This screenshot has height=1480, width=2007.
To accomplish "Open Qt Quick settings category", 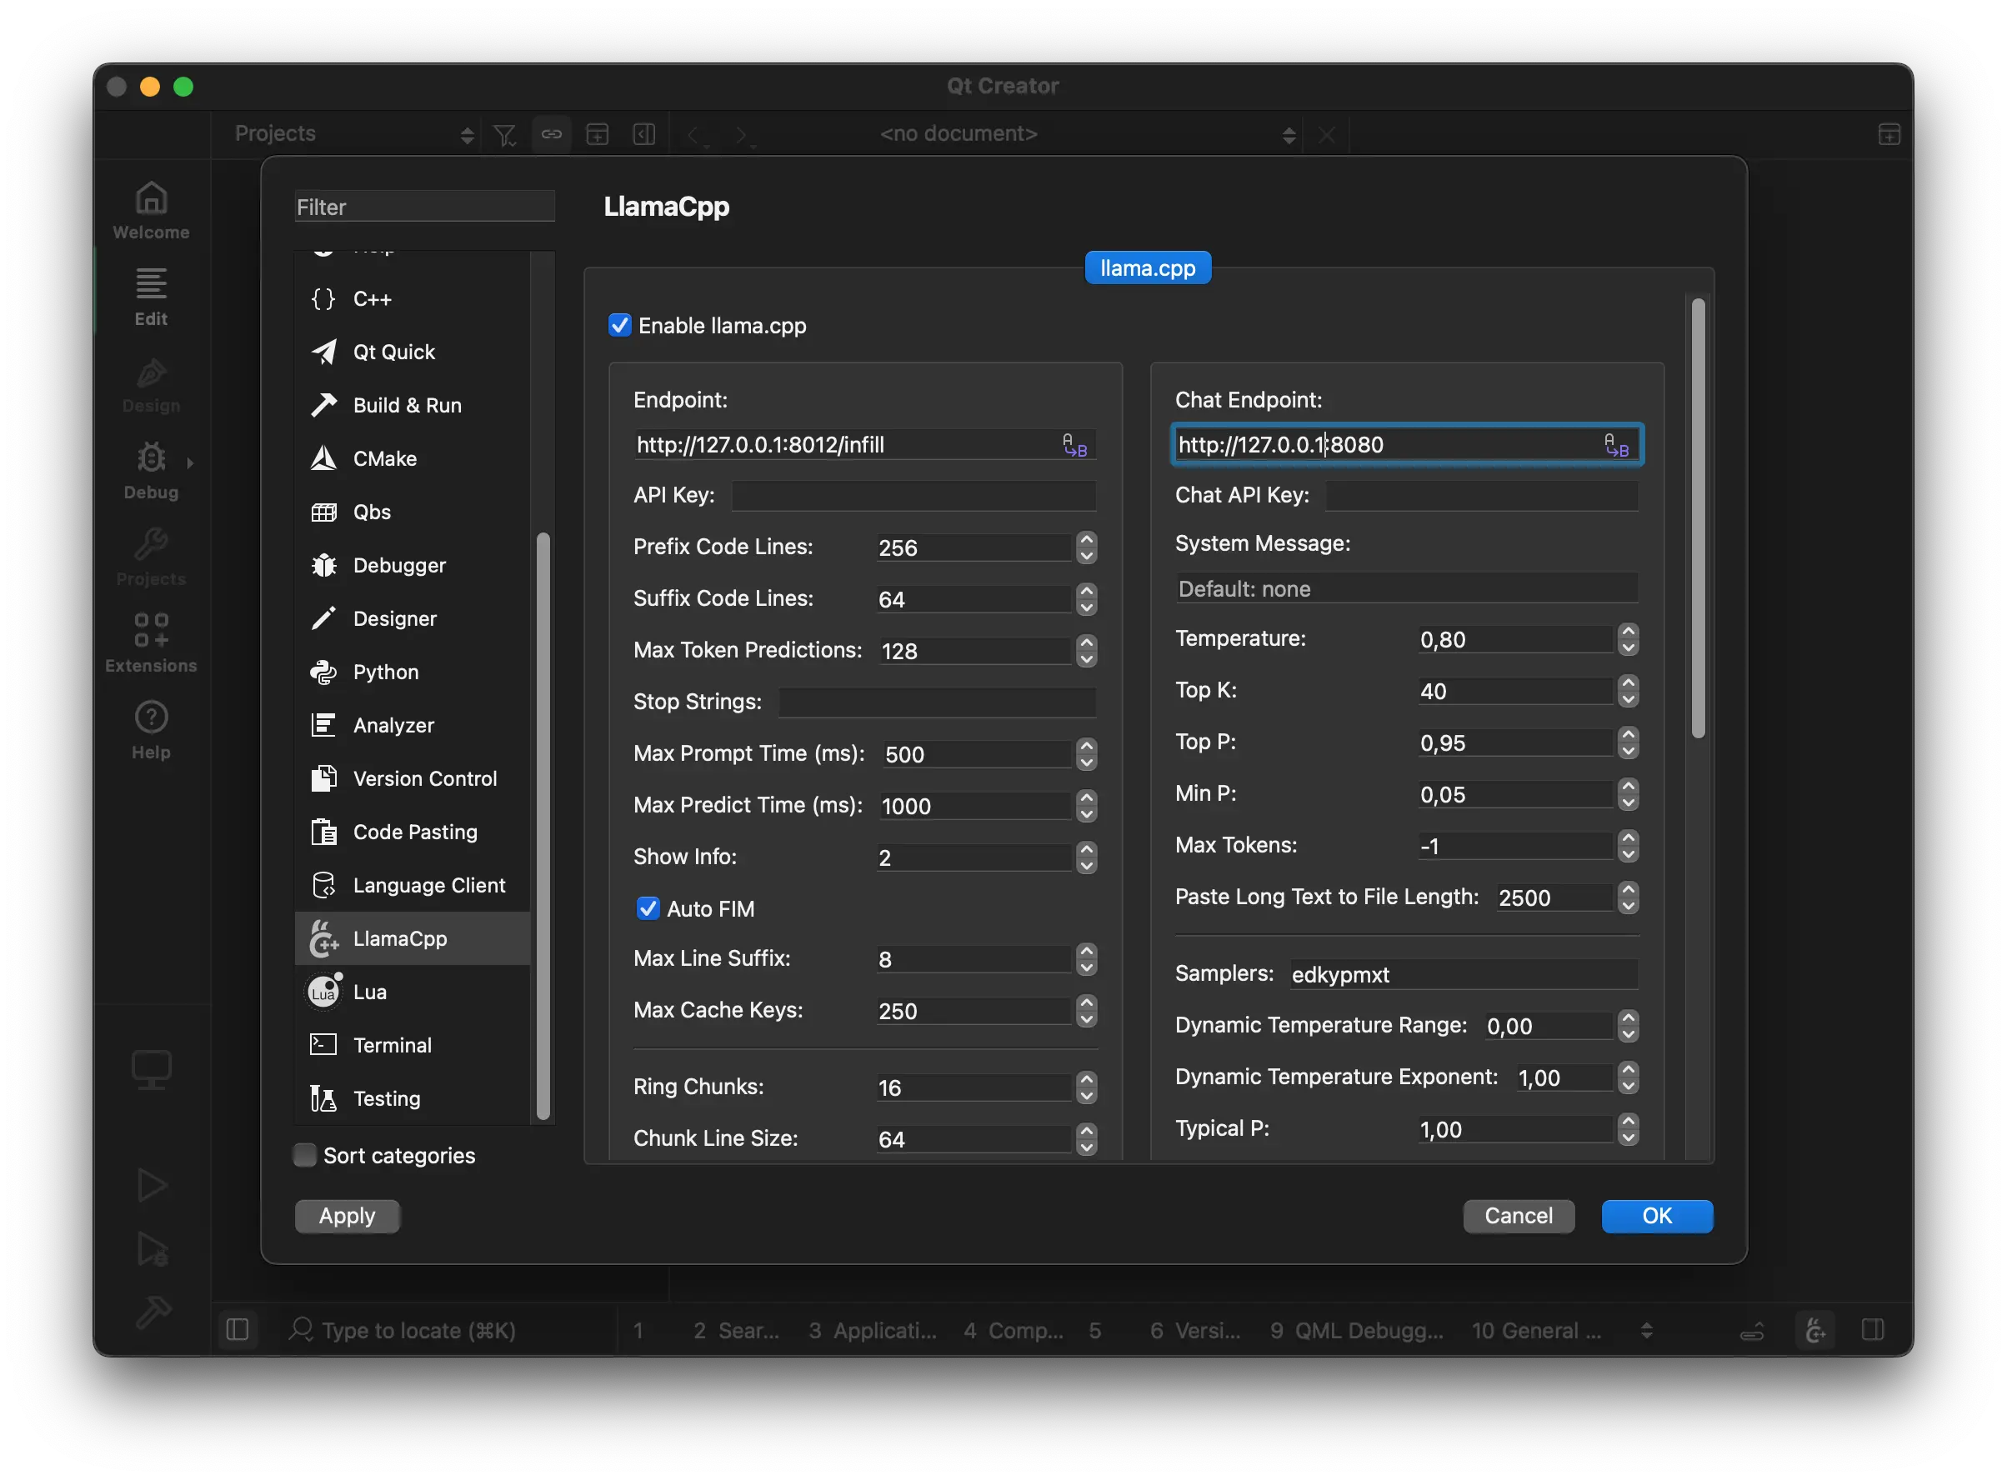I will (x=393, y=352).
